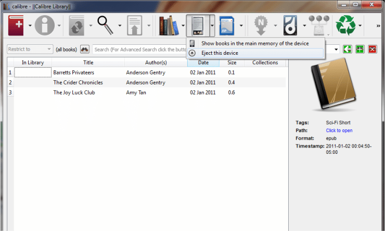Screen dimensions: 385x231
Task: Click the Sci-Fi Short tag value
Action: point(338,123)
